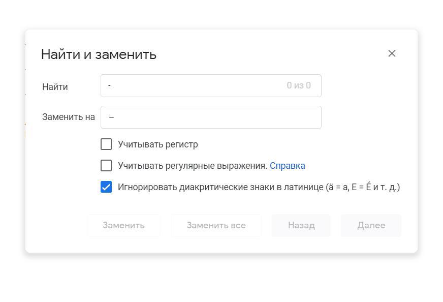443x302 pixels.
Task: Enable the Учитывать регистр checkbox
Action: tap(106, 144)
